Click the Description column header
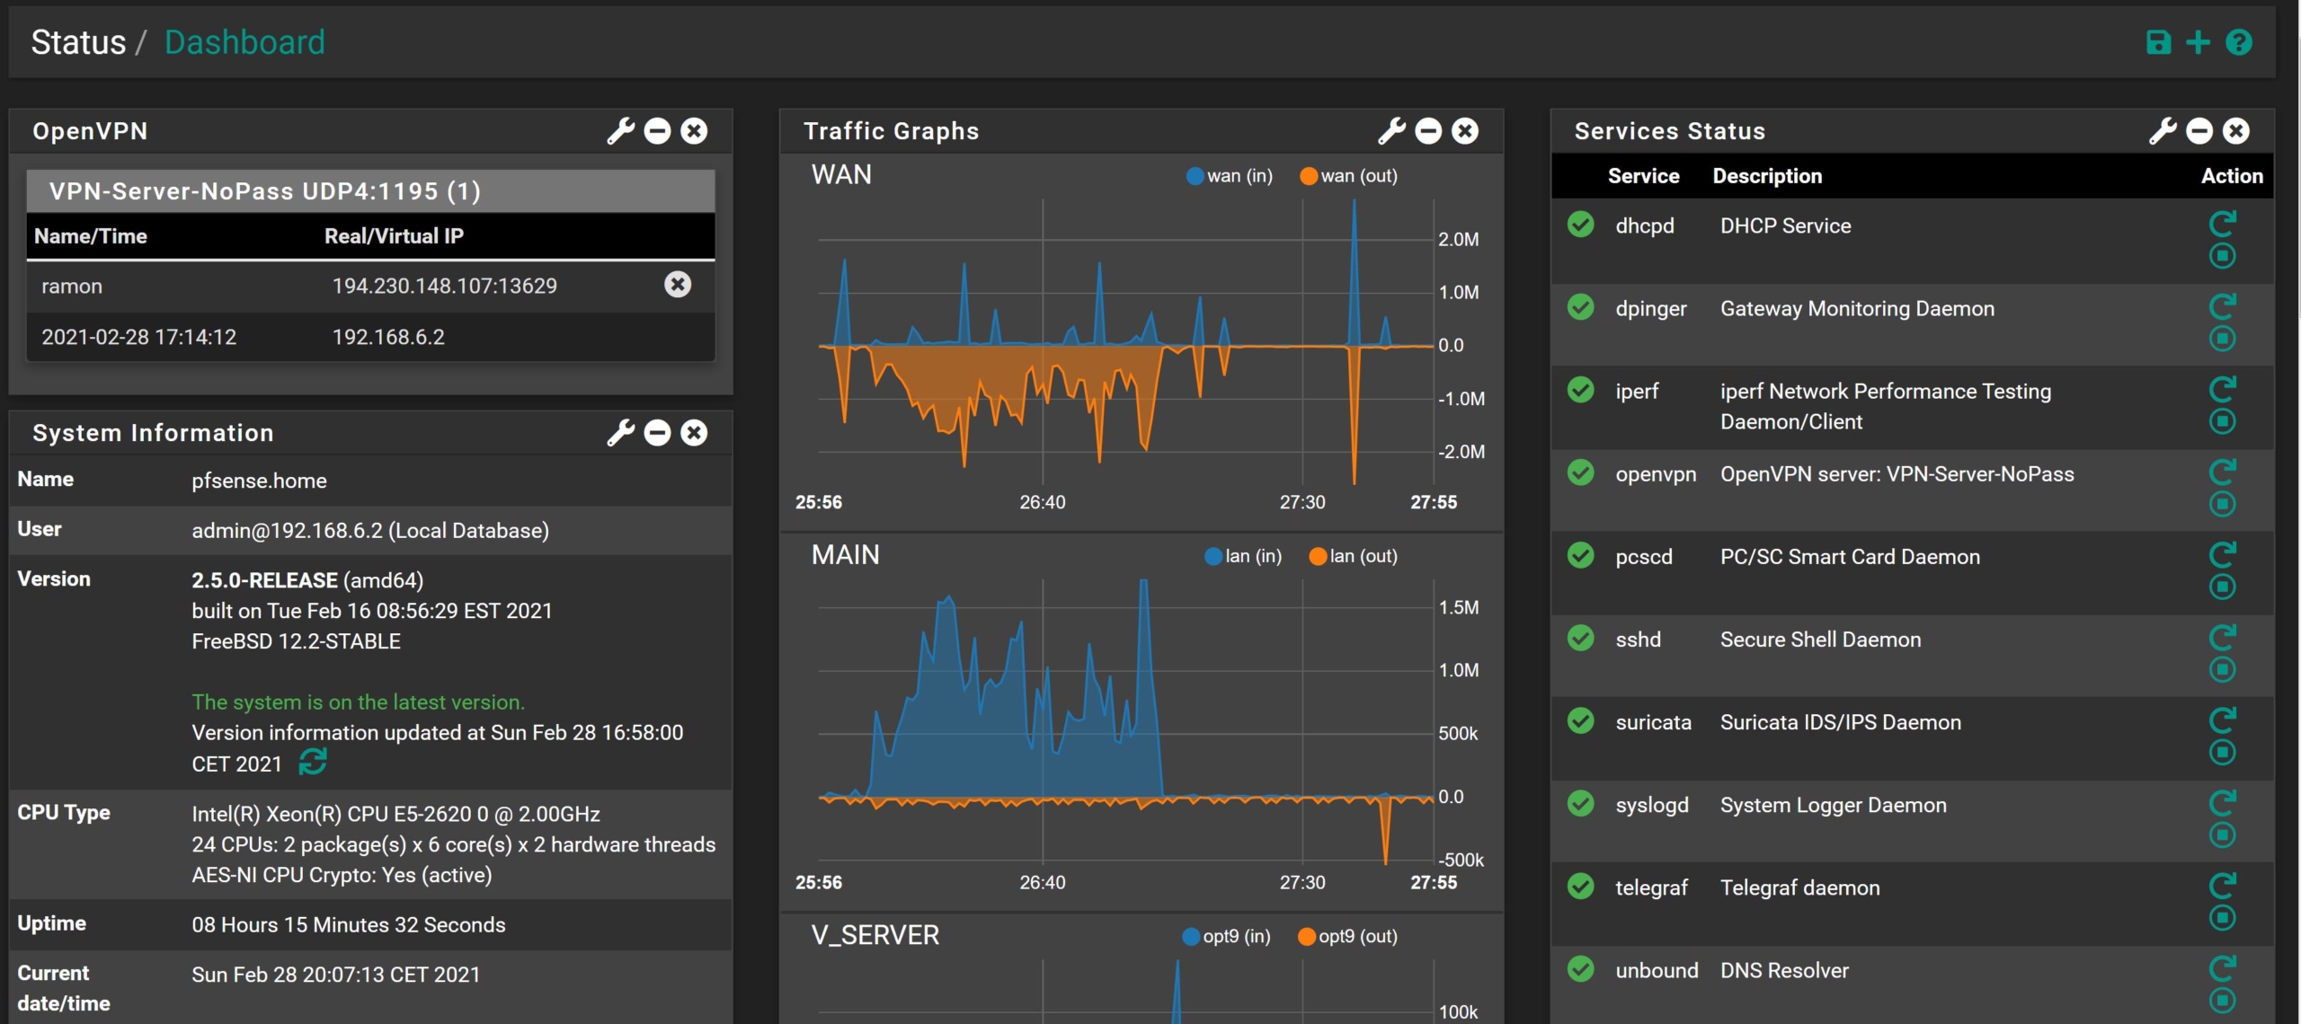 point(1767,176)
